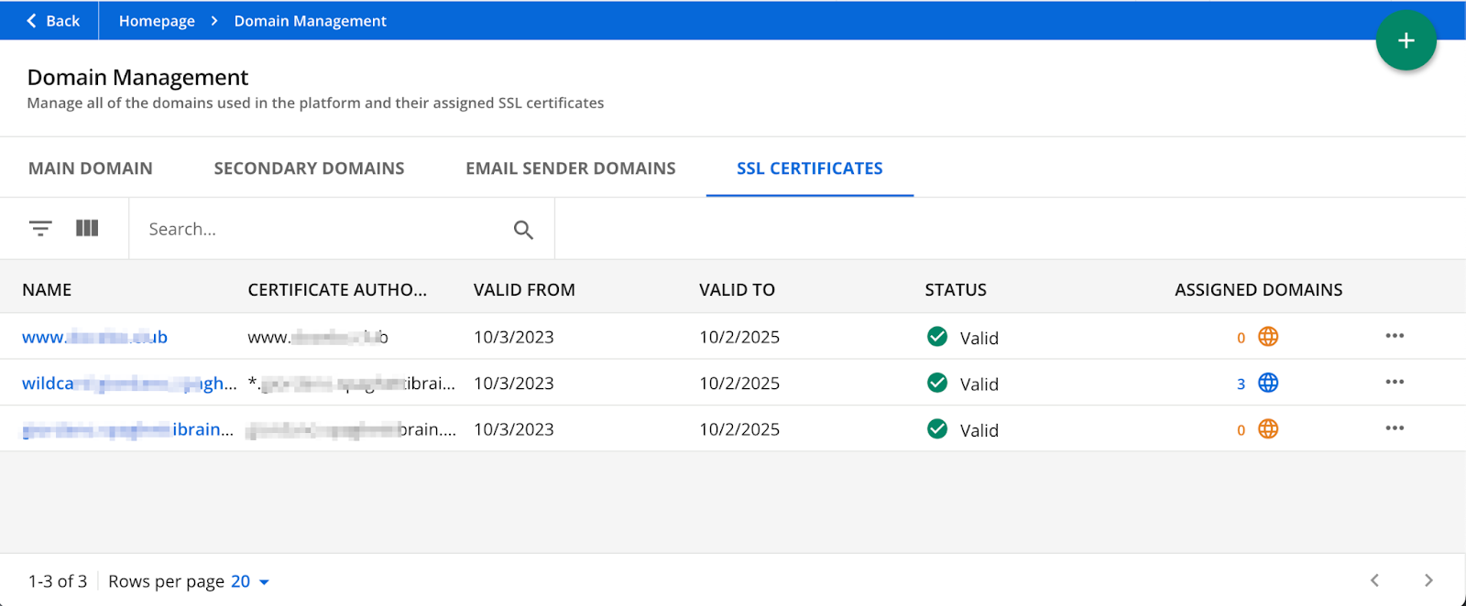This screenshot has width=1466, height=606.
Task: Navigate to Homepage breadcrumb link
Action: (157, 20)
